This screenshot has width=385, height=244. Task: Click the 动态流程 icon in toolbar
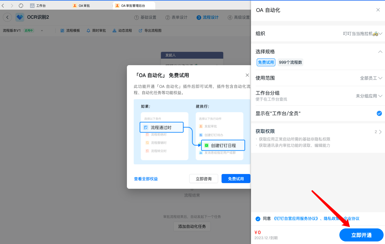point(114,31)
